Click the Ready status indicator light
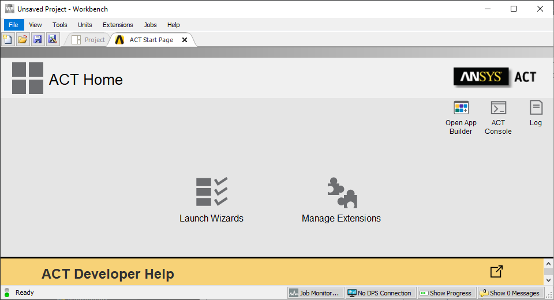The image size is (554, 300). point(7,292)
